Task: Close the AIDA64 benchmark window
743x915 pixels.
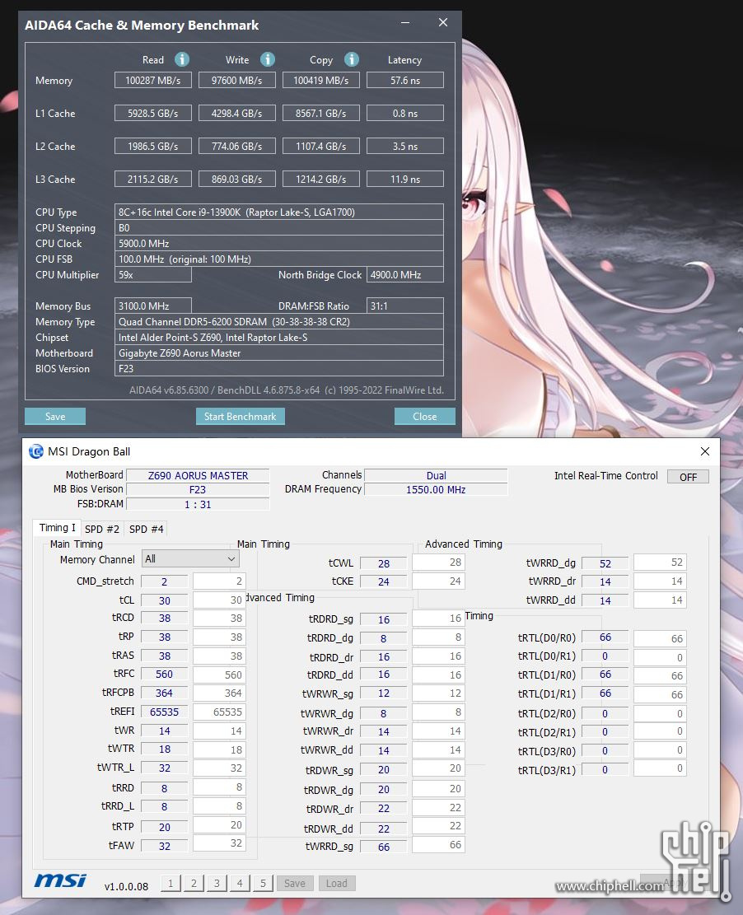Action: [443, 22]
